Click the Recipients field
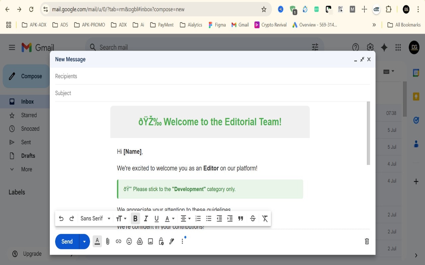The width and height of the screenshot is (425, 265). tap(133, 76)
